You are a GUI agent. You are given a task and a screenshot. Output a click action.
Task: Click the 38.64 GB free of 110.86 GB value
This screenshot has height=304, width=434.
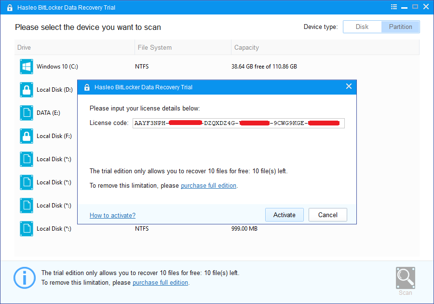click(x=264, y=67)
